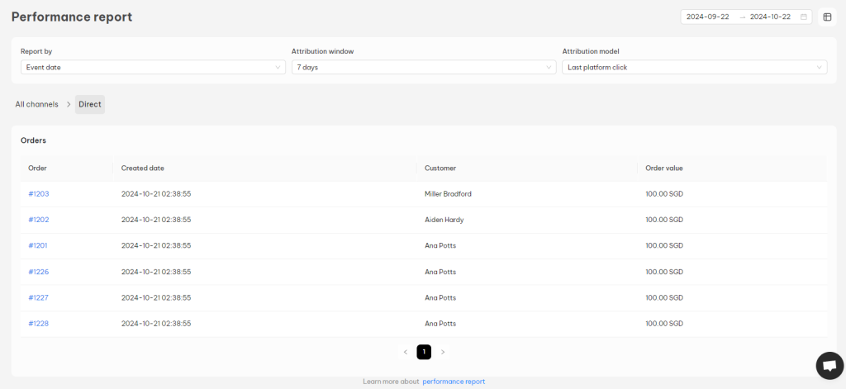Viewport: 846px width, 389px height.
Task: Click end date 2024-10-22 field
Action: click(771, 17)
